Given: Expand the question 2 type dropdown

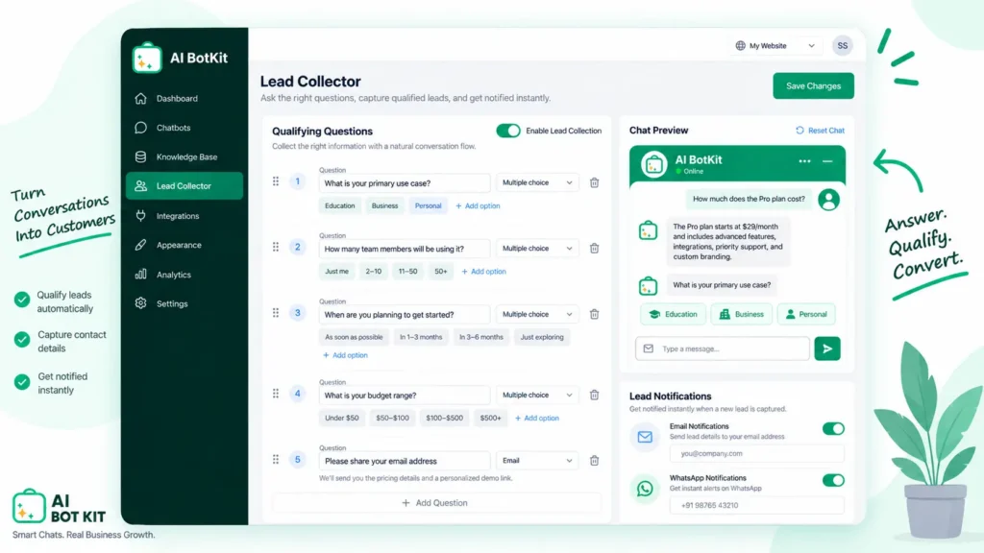Looking at the screenshot, I should coord(536,249).
